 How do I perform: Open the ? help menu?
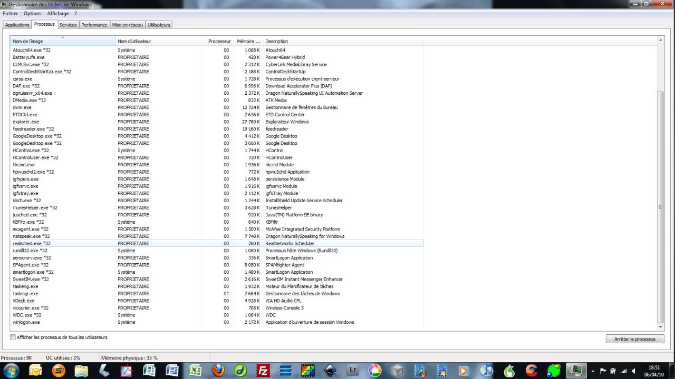coord(75,14)
